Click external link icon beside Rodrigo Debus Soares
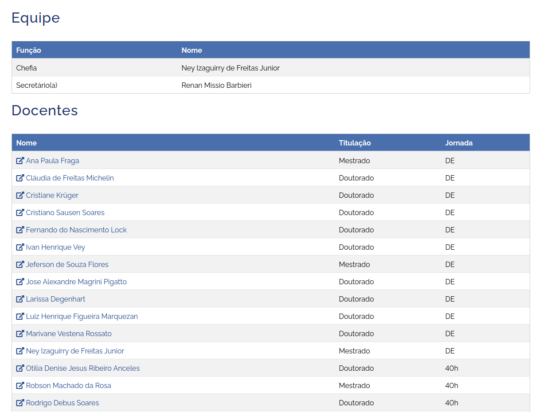 [20, 403]
